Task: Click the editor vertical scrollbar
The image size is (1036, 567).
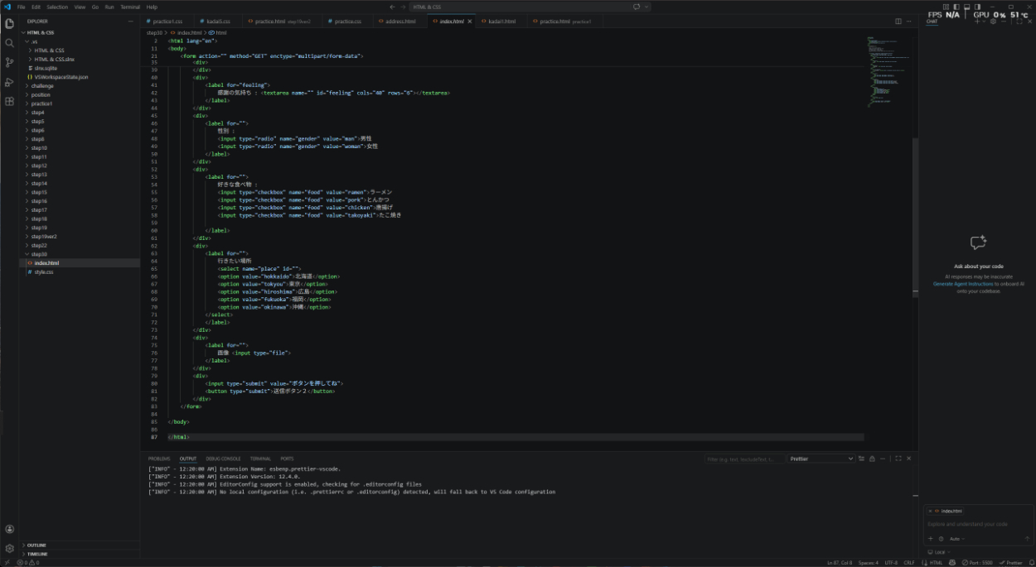Action: click(915, 215)
